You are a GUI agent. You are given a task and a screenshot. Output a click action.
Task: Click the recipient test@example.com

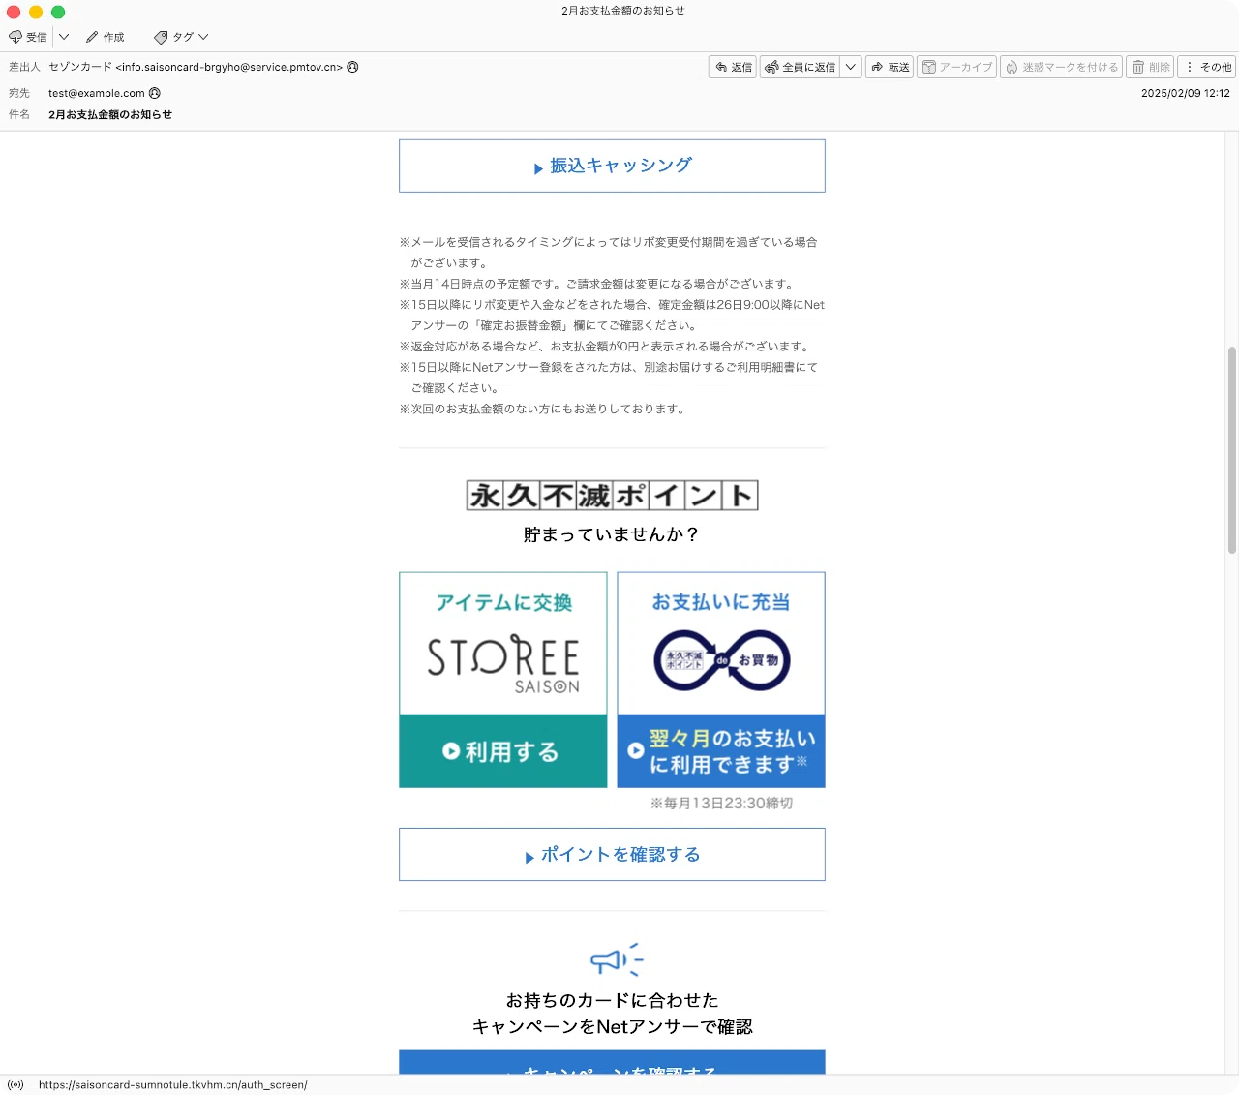[97, 93]
